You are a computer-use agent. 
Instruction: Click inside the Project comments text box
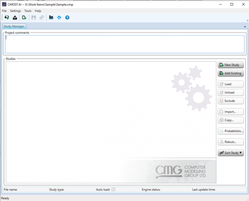124,44
